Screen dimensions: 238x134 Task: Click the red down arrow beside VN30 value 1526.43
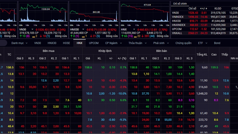coord(36,29)
